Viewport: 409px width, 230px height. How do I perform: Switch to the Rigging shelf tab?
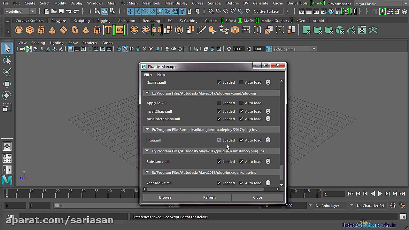[104, 21]
